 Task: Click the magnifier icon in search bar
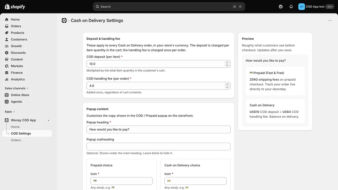(x=98, y=7)
